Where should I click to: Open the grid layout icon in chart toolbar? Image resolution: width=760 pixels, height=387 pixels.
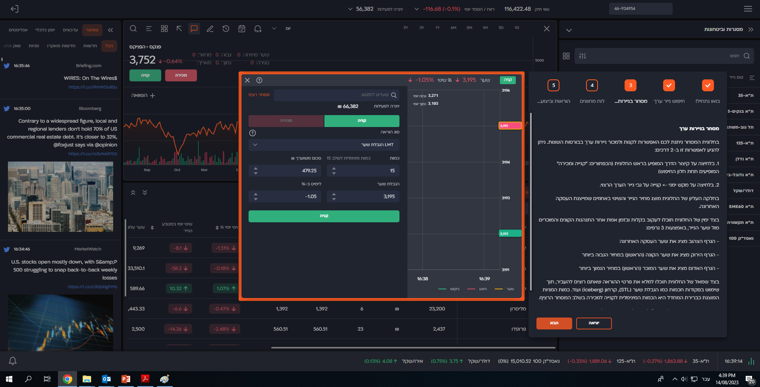(164, 29)
